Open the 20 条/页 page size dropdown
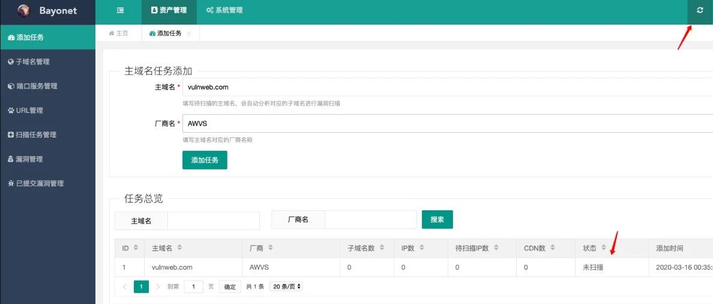Image resolution: width=713 pixels, height=304 pixels. click(286, 287)
